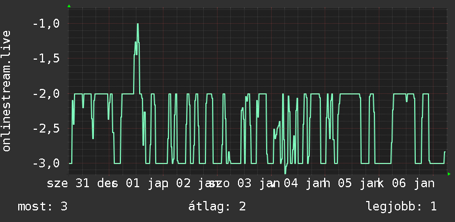Click the "02" date label on x-axis
455x222 pixels.
[184, 184]
